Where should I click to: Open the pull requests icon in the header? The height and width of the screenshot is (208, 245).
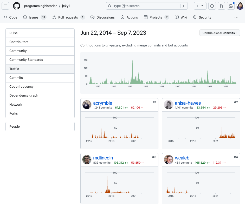[x=221, y=6]
